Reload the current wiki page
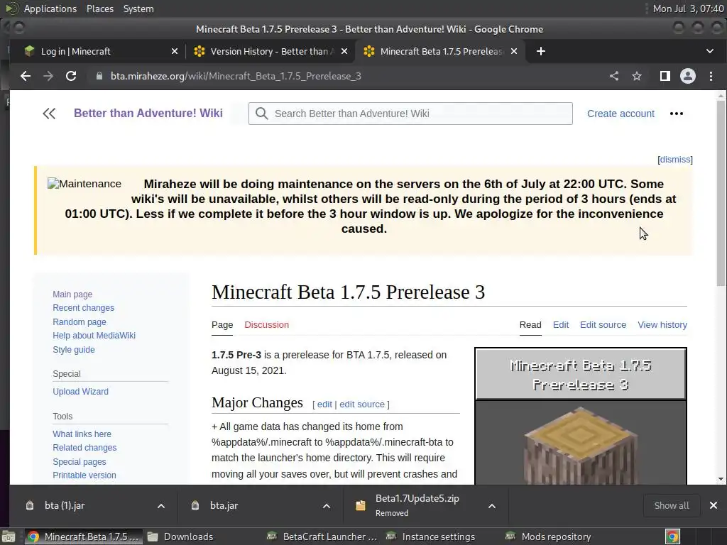Screen dimensions: 727x545 [x=71, y=76]
